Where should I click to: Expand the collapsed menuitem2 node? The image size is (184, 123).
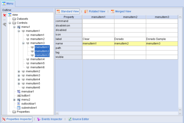click(x=19, y=71)
